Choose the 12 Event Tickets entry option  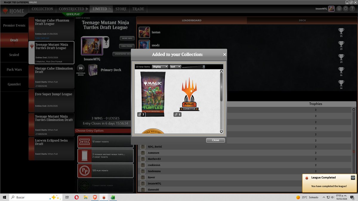click(x=106, y=142)
